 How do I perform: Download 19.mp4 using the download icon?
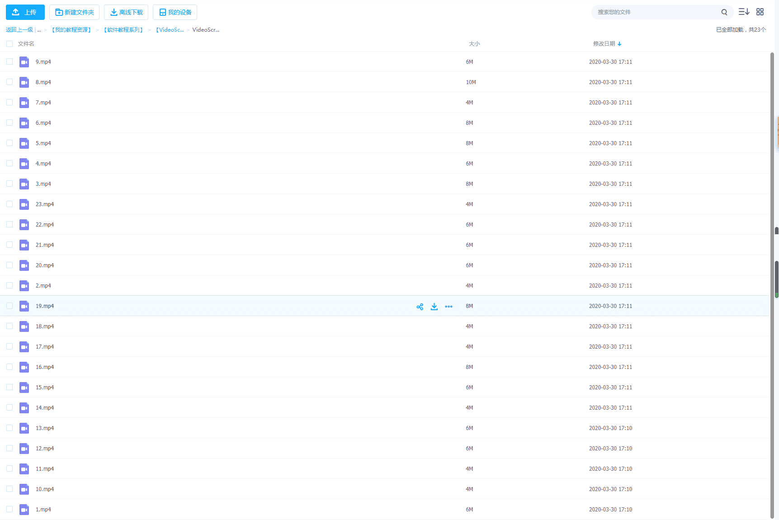point(434,307)
